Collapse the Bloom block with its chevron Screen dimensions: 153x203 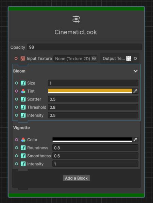(x=135, y=71)
